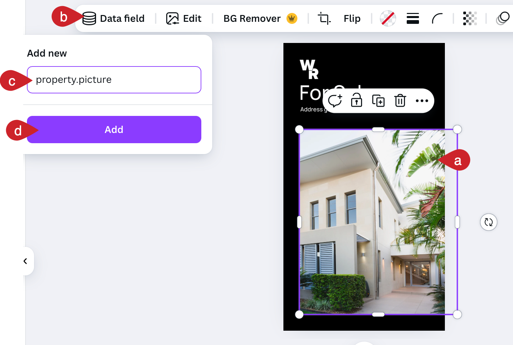The image size is (513, 345).
Task: Open the image Edit tool
Action: [x=184, y=18]
